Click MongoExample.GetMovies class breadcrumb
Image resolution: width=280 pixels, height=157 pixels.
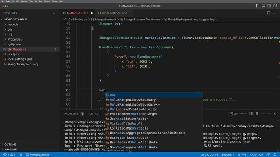coord(142,20)
